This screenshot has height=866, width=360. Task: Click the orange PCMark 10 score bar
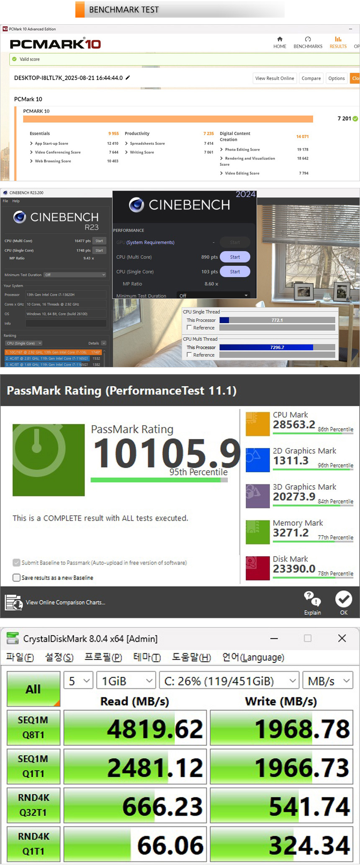point(168,119)
